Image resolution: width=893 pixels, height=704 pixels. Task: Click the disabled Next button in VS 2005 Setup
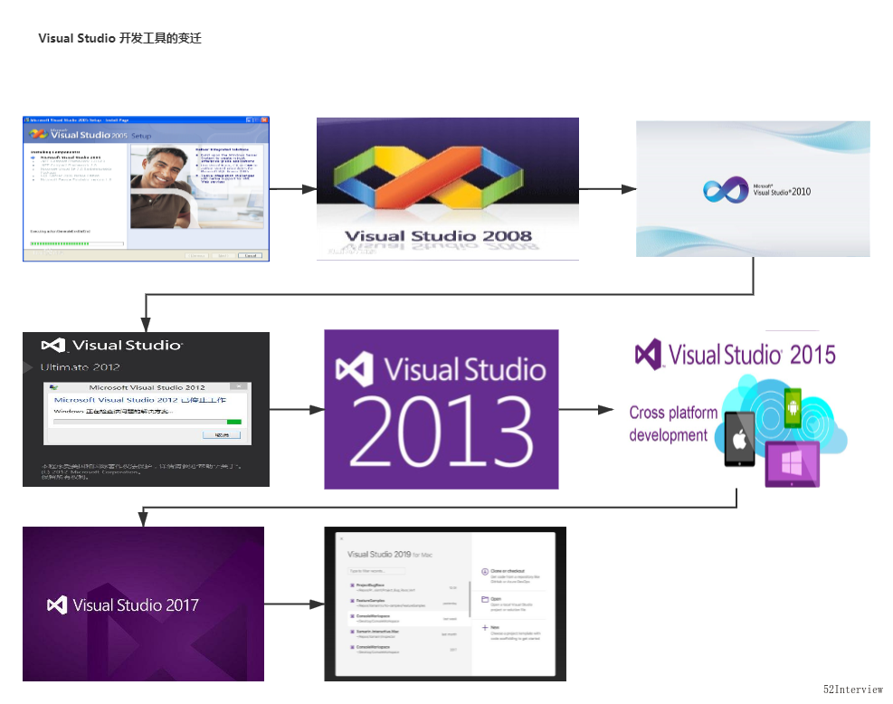pyautogui.click(x=222, y=256)
